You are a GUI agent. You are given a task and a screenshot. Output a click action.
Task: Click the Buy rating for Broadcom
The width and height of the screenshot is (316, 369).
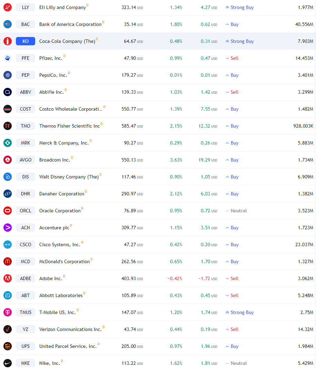(x=232, y=160)
